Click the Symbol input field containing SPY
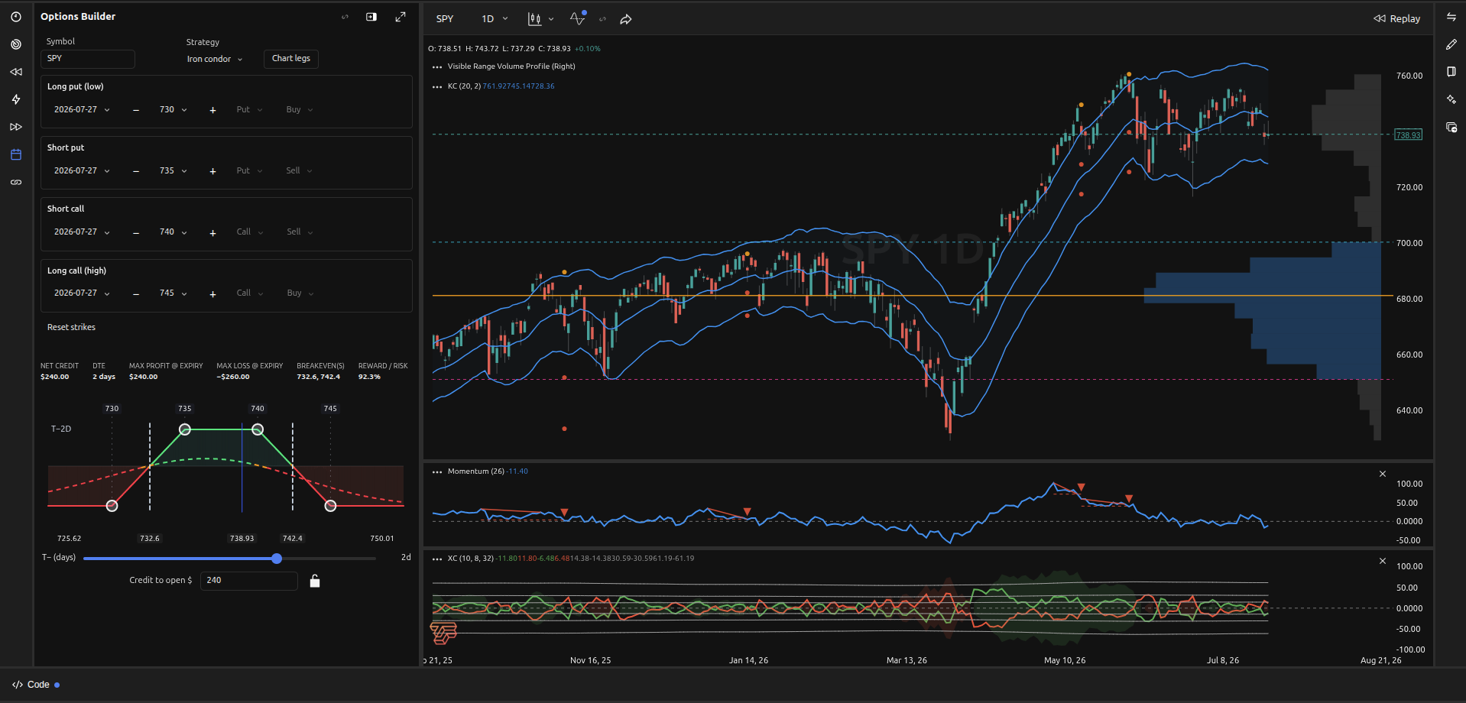The height and width of the screenshot is (703, 1466). (88, 59)
